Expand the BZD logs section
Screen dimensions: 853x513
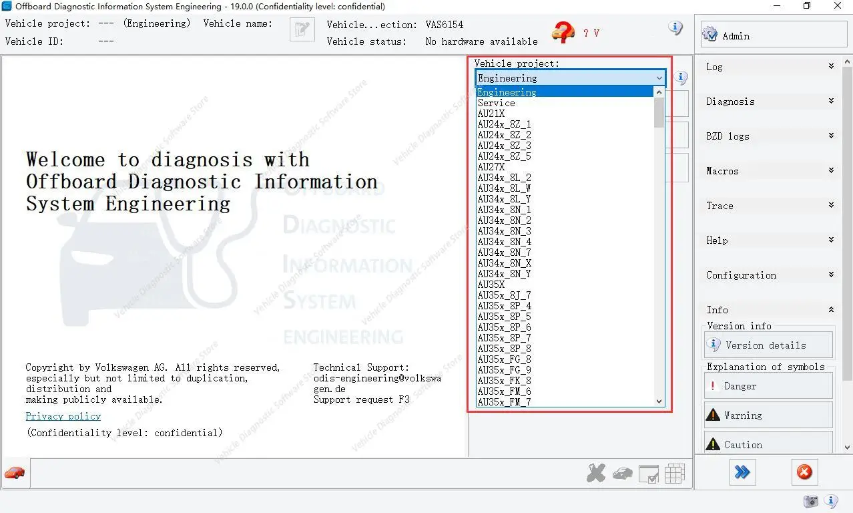click(x=770, y=136)
